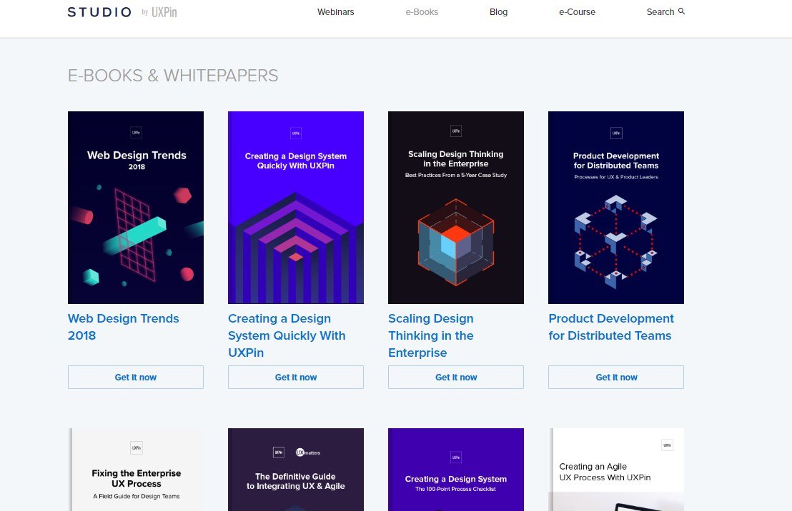This screenshot has width=792, height=511.
Task: Open Web Design Trends 2018 book cover
Action: (136, 208)
